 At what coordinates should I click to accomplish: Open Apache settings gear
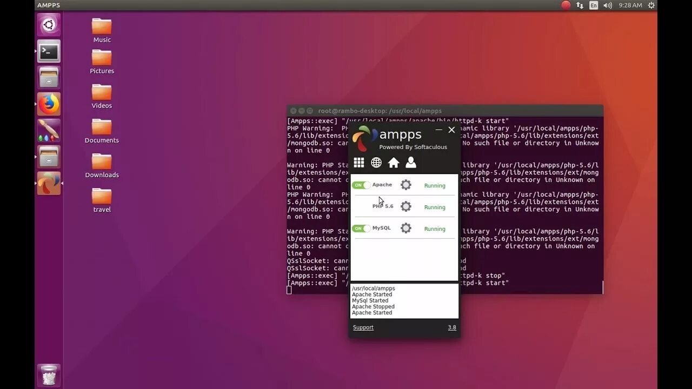click(406, 185)
